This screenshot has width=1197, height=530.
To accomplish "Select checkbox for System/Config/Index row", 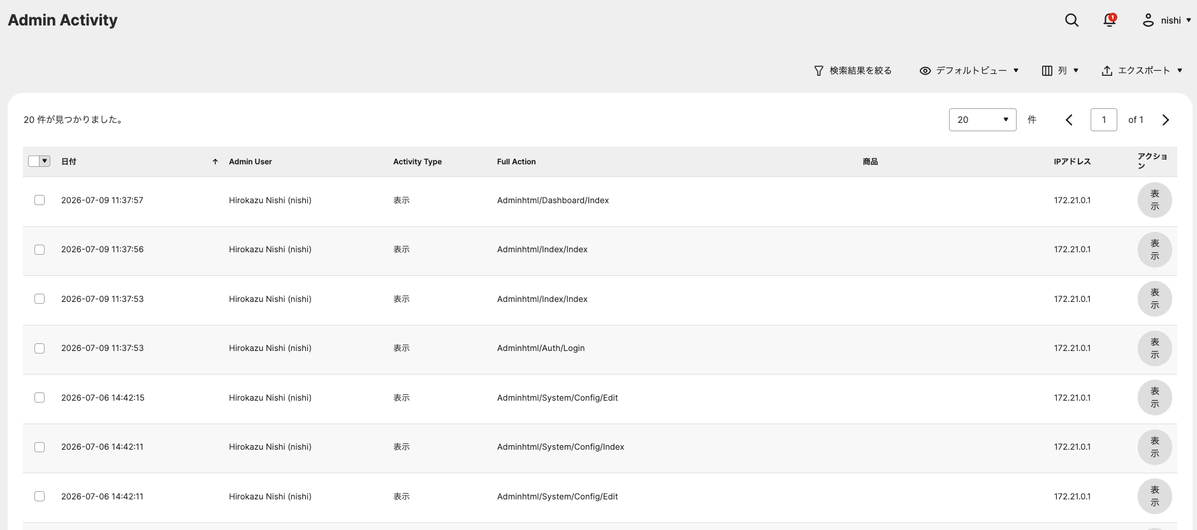I will pos(40,447).
